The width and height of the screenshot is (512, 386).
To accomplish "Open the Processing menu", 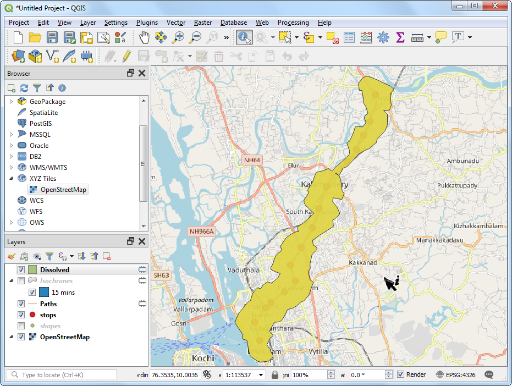I will click(293, 23).
